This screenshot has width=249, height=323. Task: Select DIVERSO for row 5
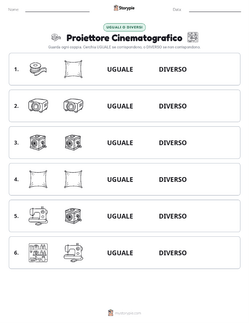tap(173, 216)
